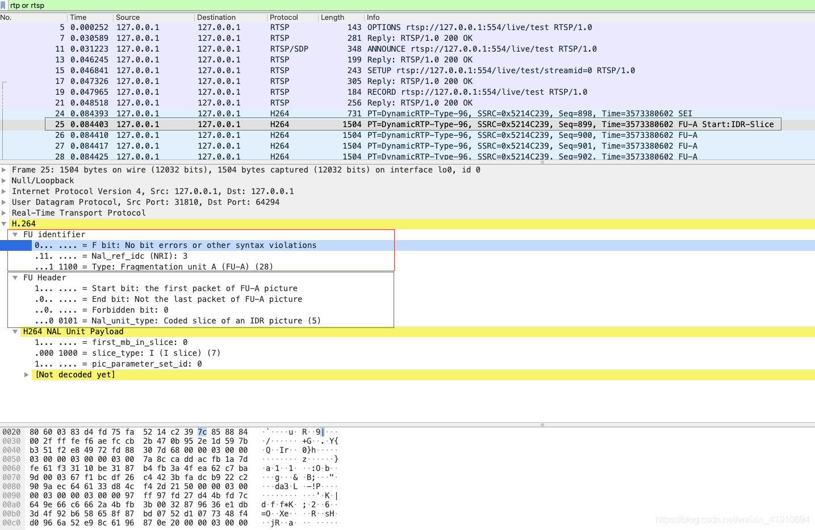The image size is (815, 530).
Task: Select the pic_parameter_set_id: 0 line
Action: 407,364
